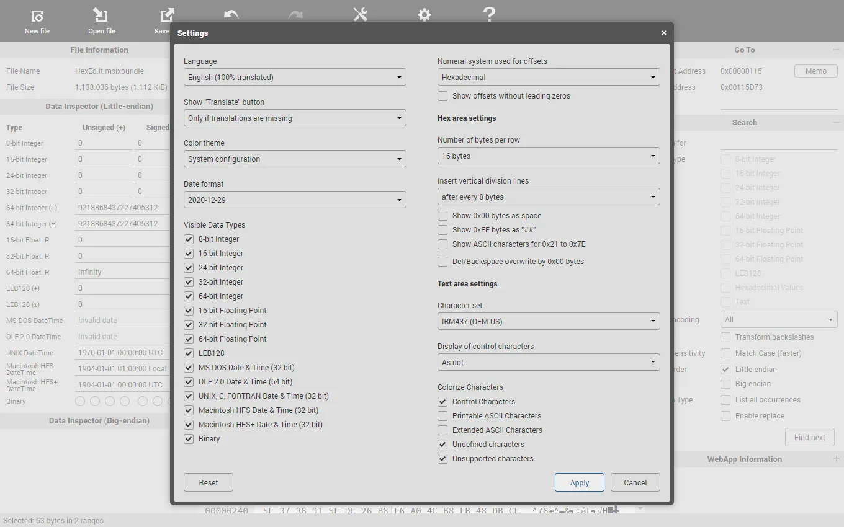Expand the WebApp Information panel
The width and height of the screenshot is (844, 527).
836,459
